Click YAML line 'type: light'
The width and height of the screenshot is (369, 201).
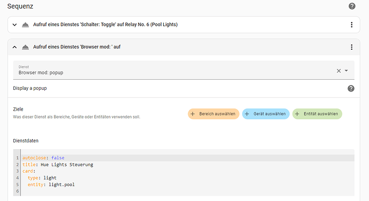(x=42, y=178)
